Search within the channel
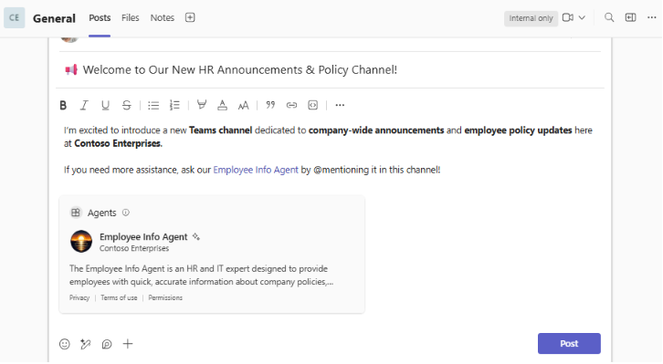The image size is (663, 364). [x=609, y=17]
